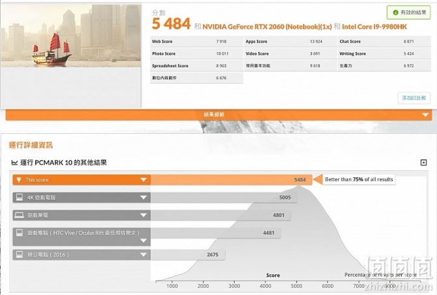Click the monitor icon on office PC 2016 row

[20, 254]
